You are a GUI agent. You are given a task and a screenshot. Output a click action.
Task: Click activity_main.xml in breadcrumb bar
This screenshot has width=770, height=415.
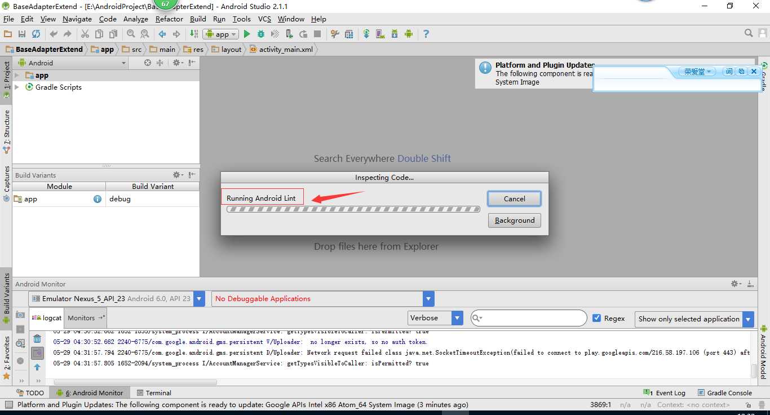pyautogui.click(x=281, y=49)
